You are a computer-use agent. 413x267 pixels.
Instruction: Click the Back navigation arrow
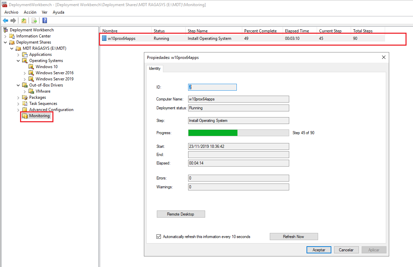pos(5,20)
